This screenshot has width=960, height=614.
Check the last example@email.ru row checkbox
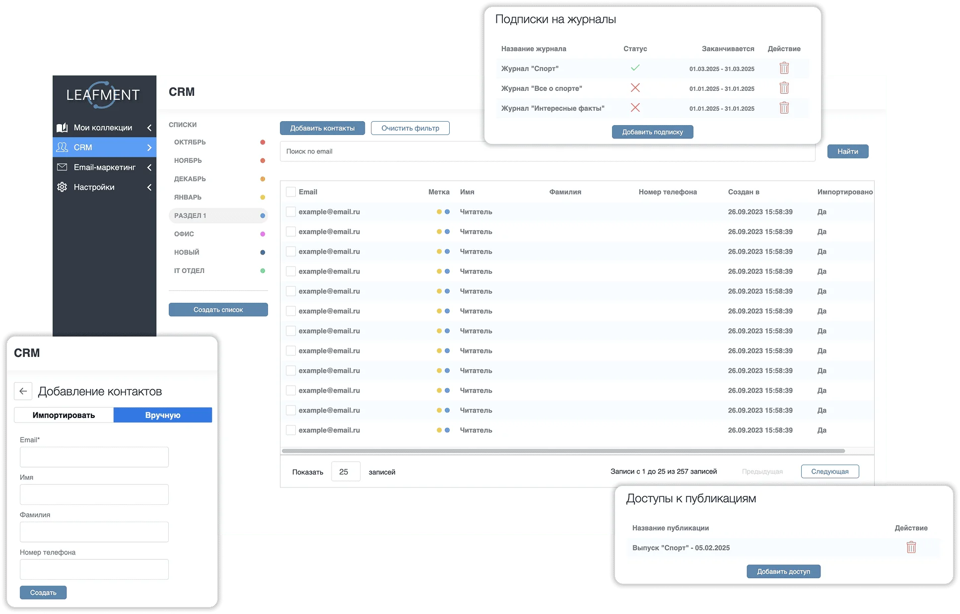[291, 430]
